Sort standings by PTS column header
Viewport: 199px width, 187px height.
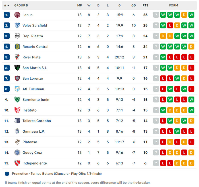(x=145, y=5)
